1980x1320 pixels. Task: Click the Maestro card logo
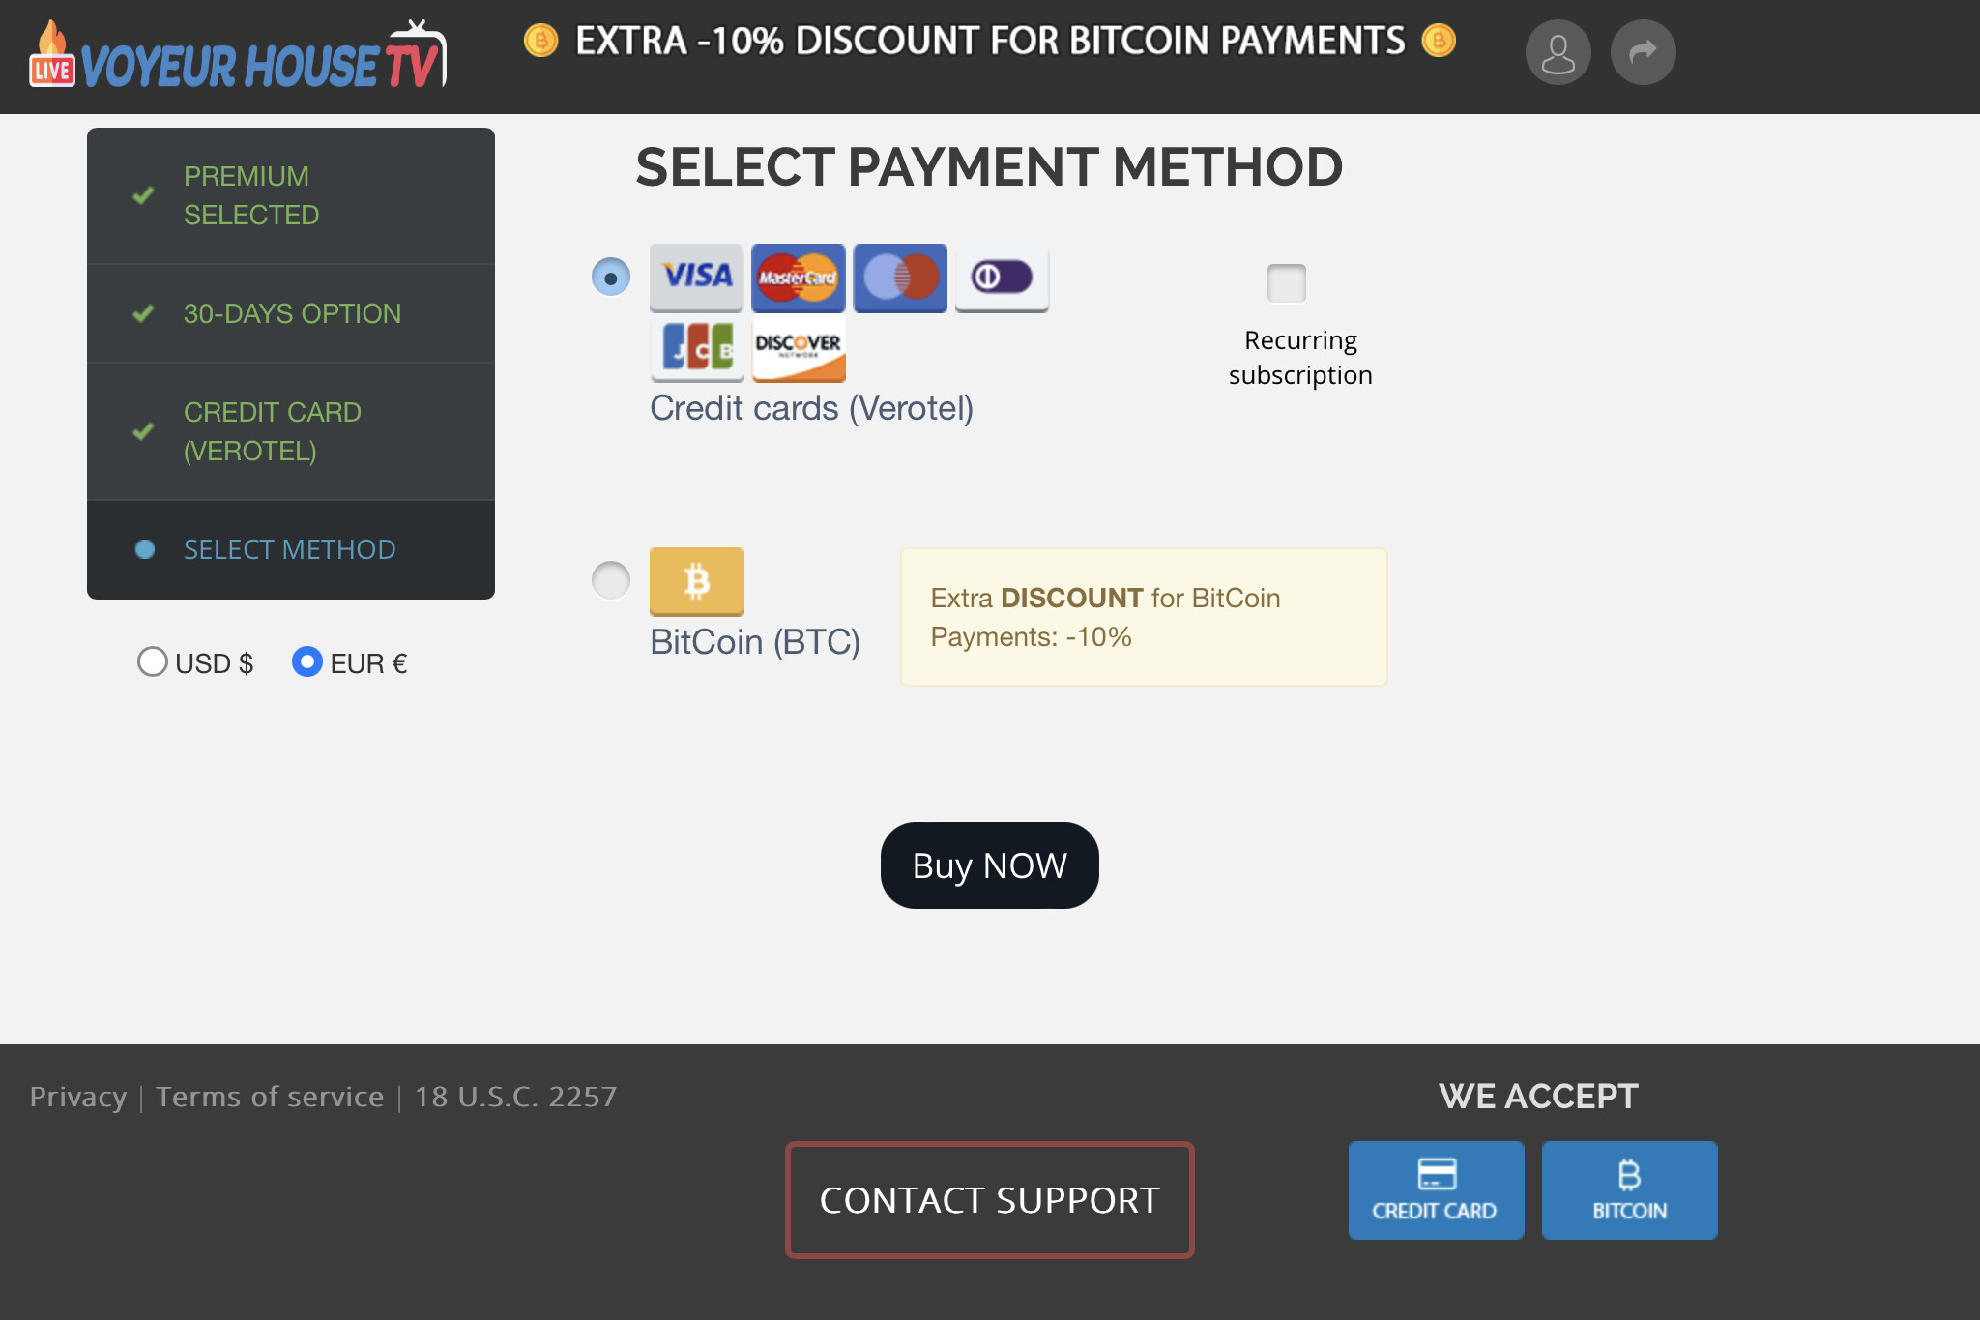pos(900,278)
